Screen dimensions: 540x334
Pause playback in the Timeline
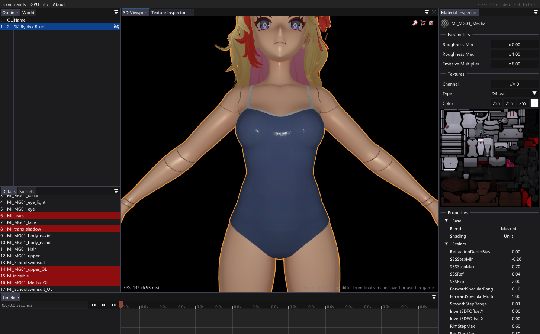[104, 305]
